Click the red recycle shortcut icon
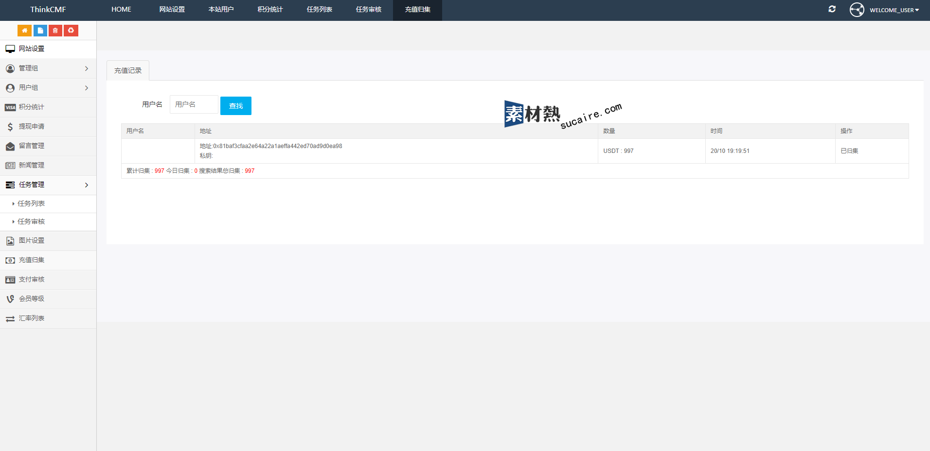This screenshot has height=451, width=930. [71, 31]
